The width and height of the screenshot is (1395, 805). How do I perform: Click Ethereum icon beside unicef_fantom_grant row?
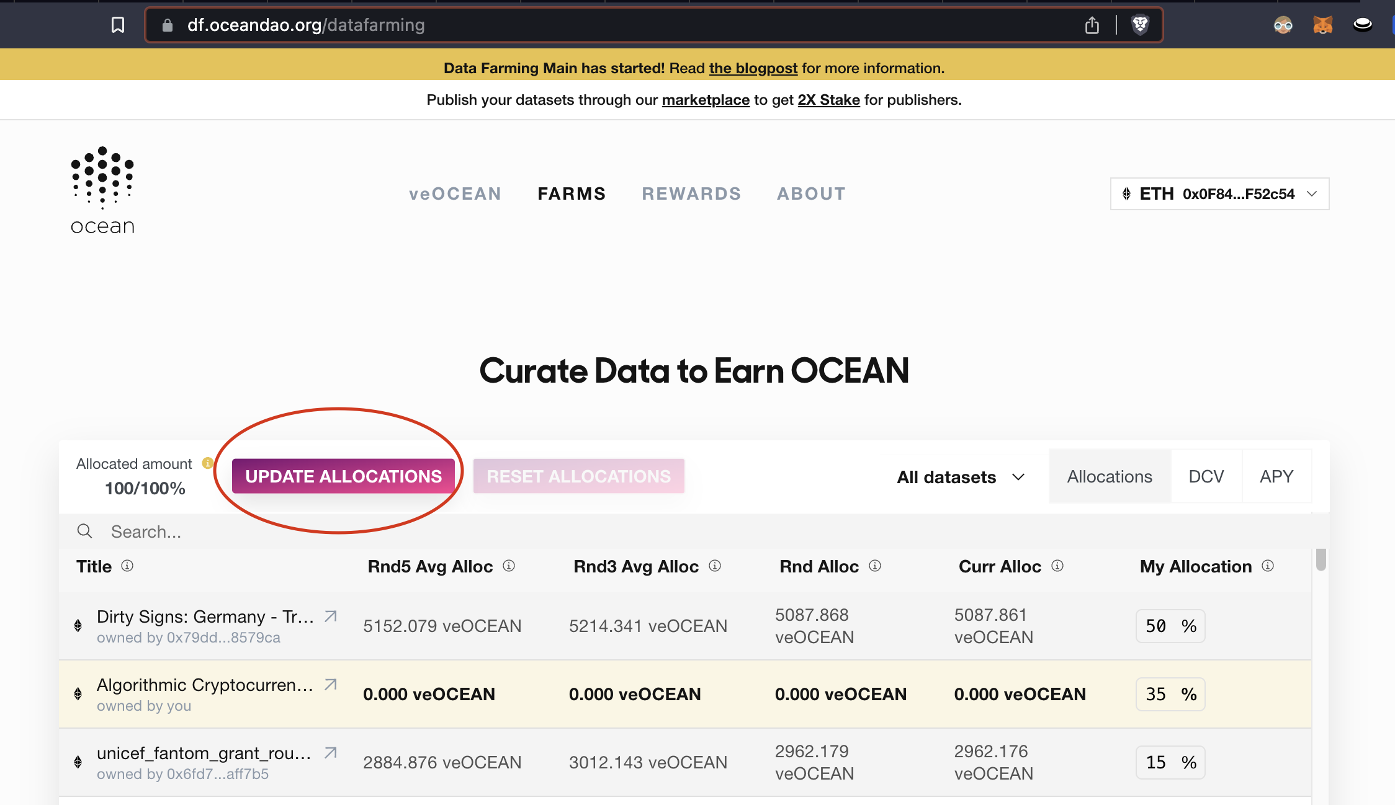click(x=78, y=762)
